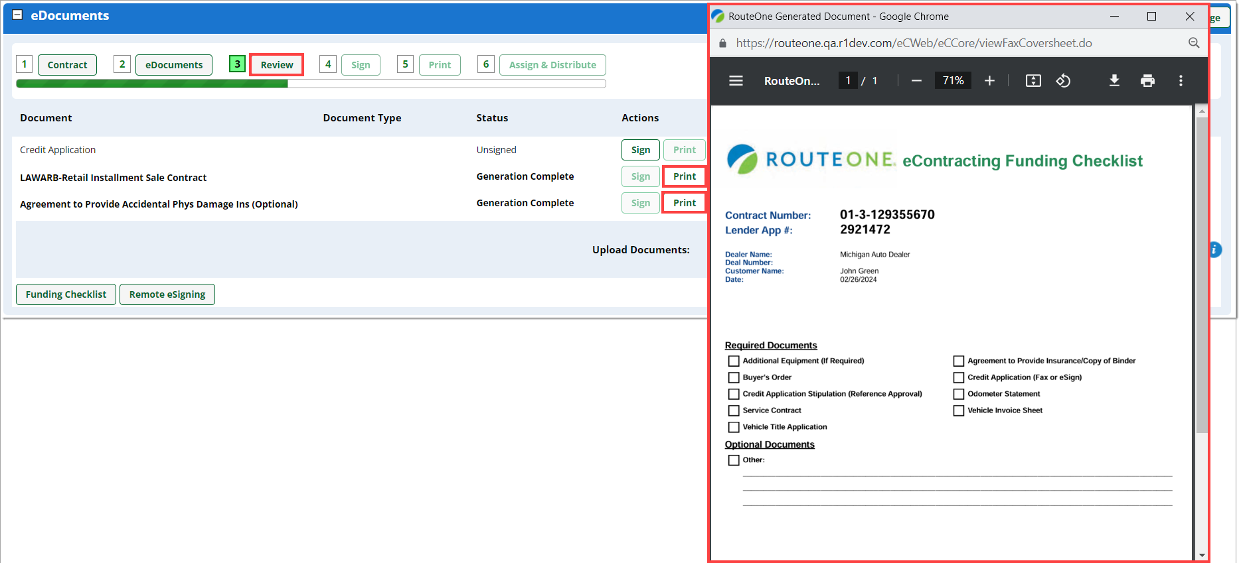Open the Review step
Viewport: 1241px width, 563px height.
[x=277, y=65]
